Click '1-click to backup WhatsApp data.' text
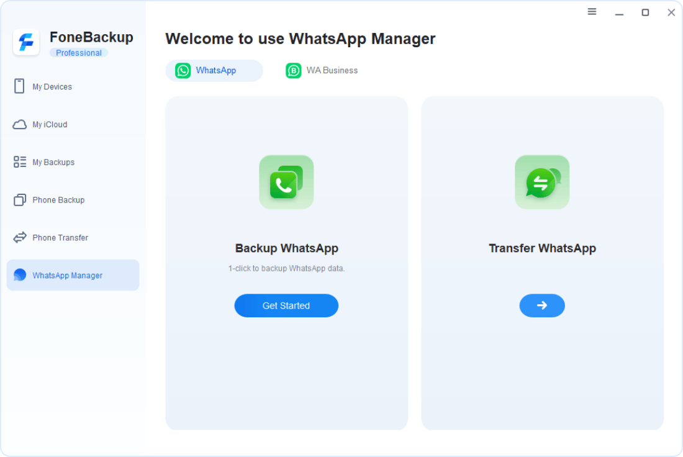 point(286,268)
